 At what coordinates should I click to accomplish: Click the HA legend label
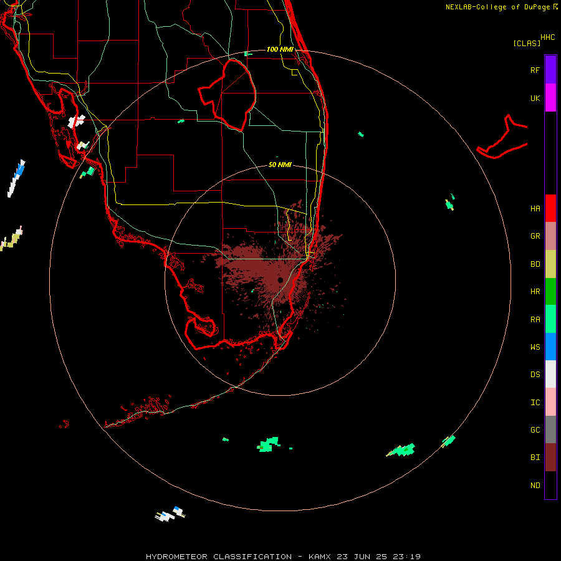point(535,209)
